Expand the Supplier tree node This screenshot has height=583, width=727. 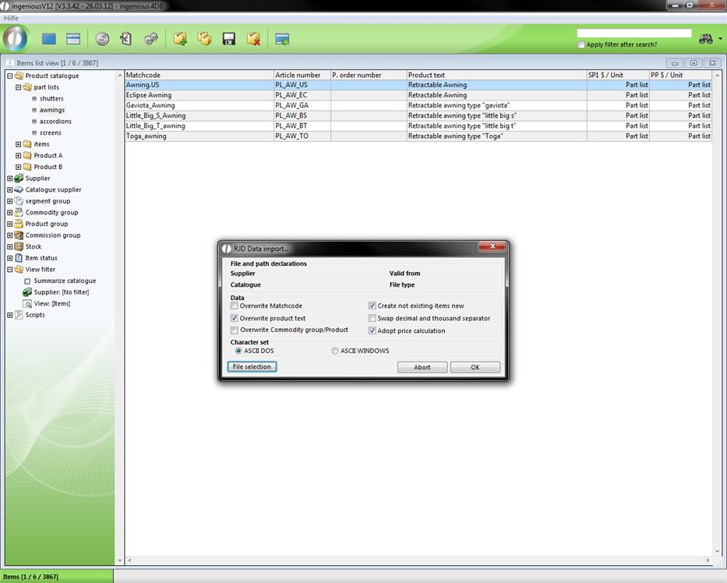(x=9, y=178)
